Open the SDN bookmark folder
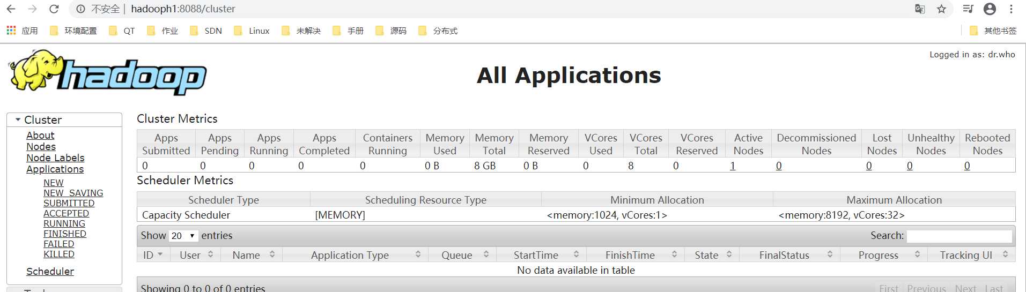 [x=206, y=31]
